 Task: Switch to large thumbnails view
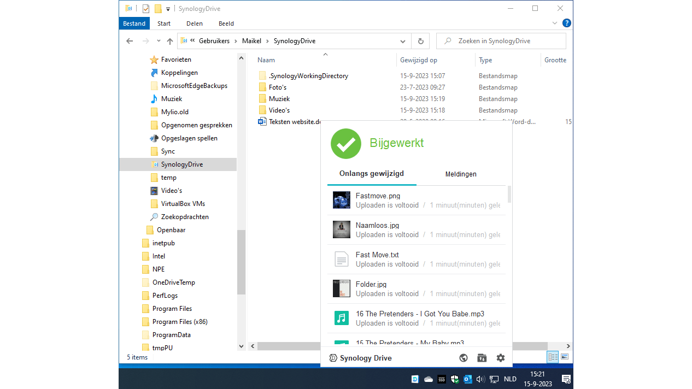point(565,357)
